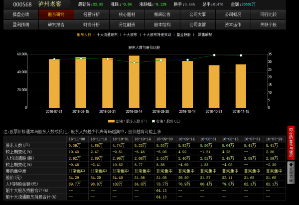Click column header 16-07-29
Image resolution: width=299 pixels, height=205 pixels.
pyautogui.click(x=274, y=139)
